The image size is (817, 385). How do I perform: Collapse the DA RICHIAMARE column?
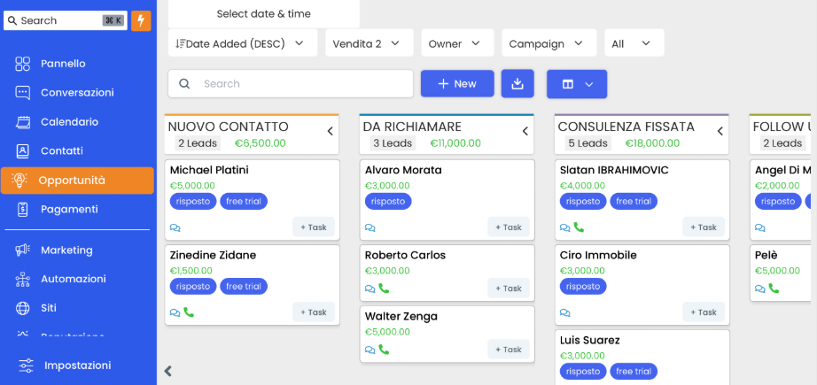coord(525,131)
